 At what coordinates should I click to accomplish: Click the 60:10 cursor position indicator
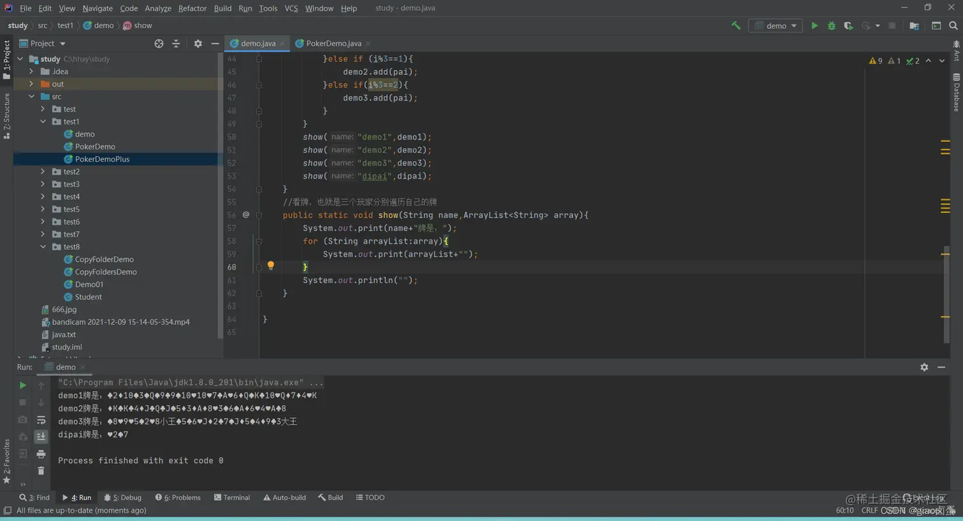tap(845, 510)
